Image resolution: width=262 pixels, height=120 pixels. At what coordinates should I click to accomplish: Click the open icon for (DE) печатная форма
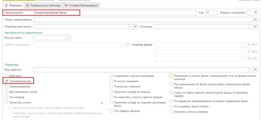[x=248, y=58]
